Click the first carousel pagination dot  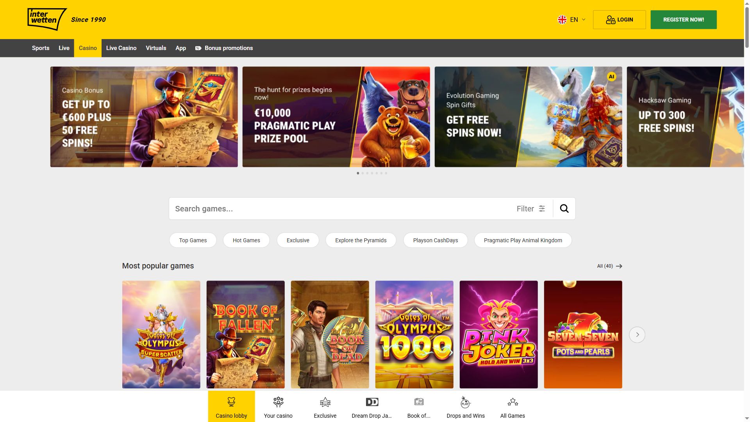pos(358,173)
